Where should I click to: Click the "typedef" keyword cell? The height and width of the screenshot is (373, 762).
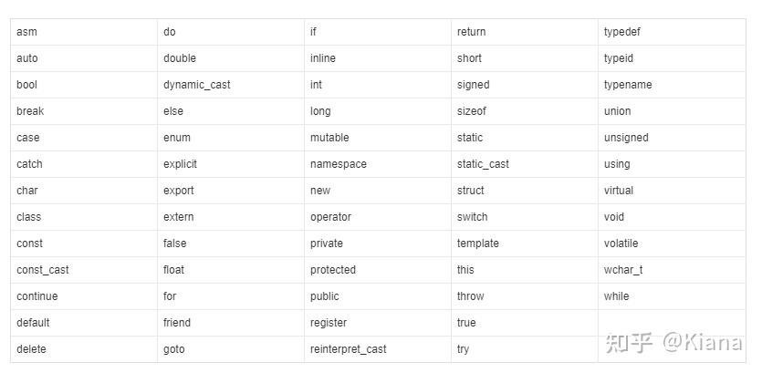[x=624, y=32]
